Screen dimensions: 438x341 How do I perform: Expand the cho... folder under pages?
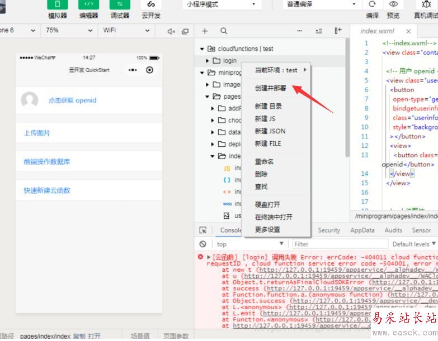213,121
